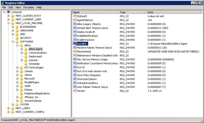Select the HKEY_CURRENT_CONFIG node
The image size is (204, 123).
[30, 112]
